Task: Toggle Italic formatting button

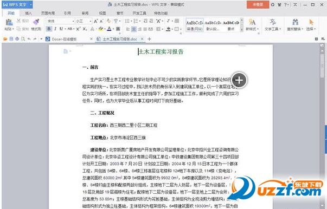Action: pyautogui.click(x=55, y=29)
